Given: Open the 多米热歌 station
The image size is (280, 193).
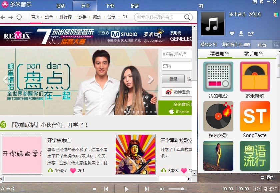Looking at the screenshot, I should tap(218, 116).
